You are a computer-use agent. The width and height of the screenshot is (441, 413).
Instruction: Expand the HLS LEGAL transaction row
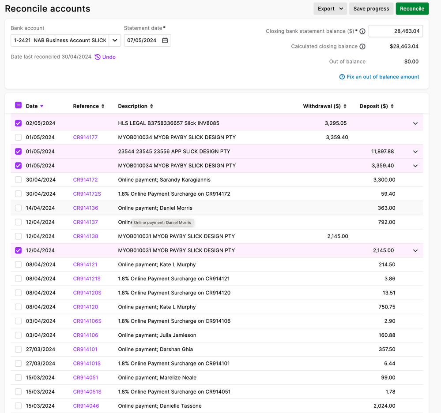pos(415,123)
